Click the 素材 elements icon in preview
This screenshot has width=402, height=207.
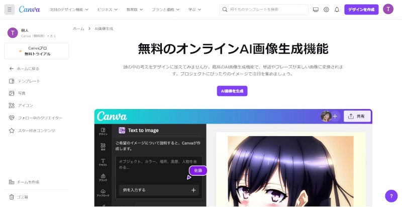103,147
